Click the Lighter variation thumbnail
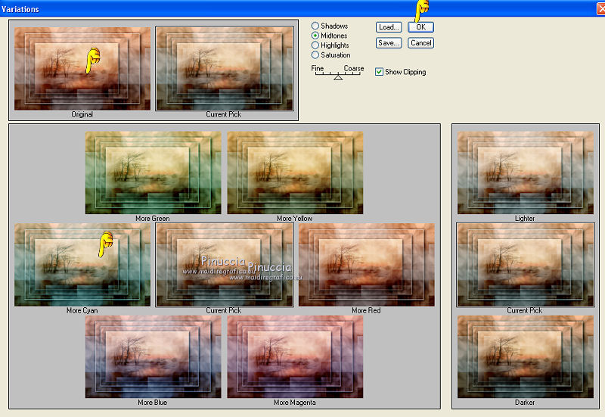This screenshot has height=417, width=605. 526,173
